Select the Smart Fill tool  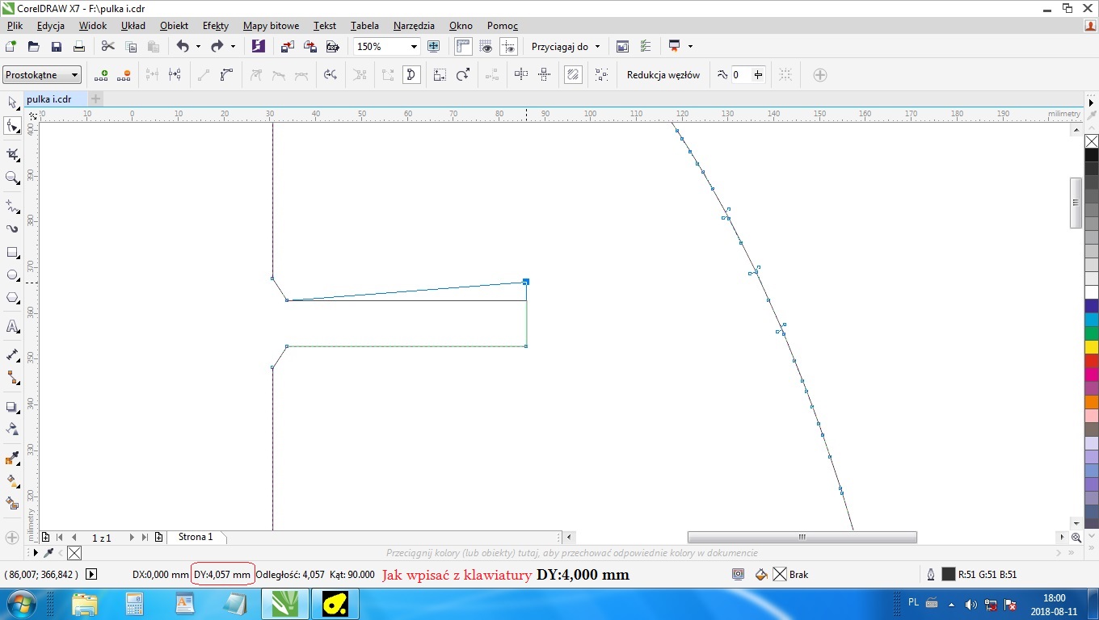pyautogui.click(x=12, y=503)
